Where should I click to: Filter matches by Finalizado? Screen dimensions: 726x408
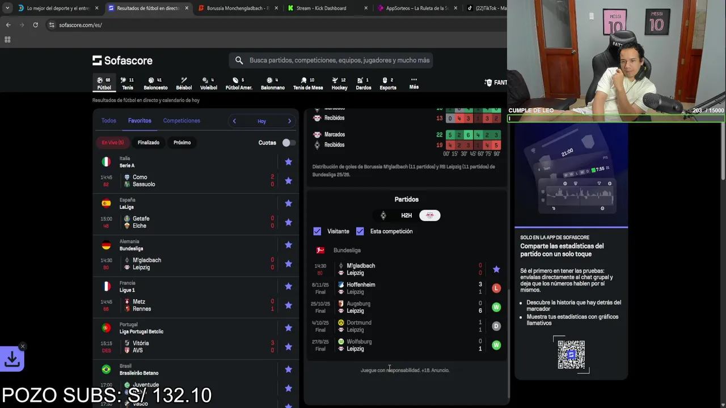[x=149, y=142]
